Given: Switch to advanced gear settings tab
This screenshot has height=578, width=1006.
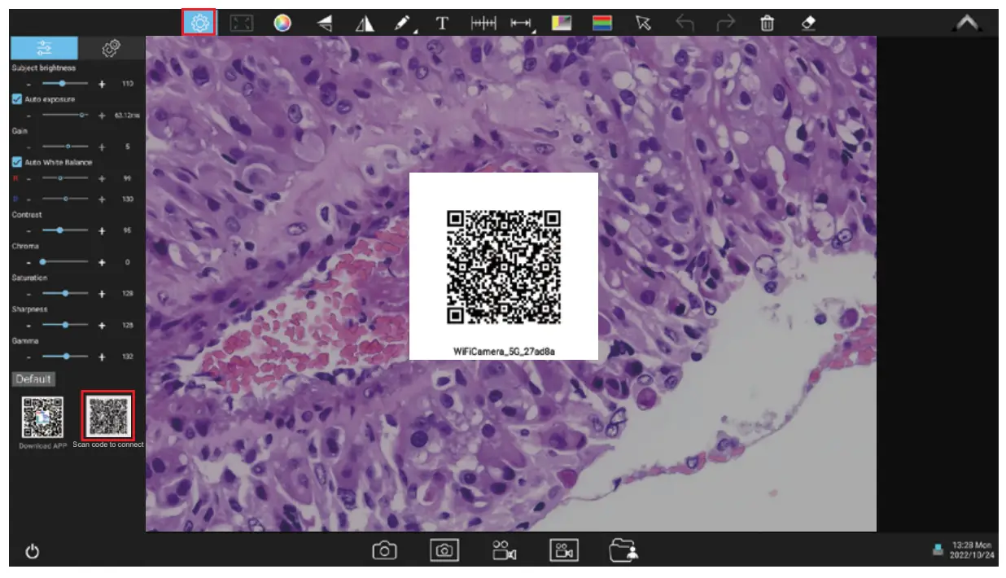Looking at the screenshot, I should [111, 49].
